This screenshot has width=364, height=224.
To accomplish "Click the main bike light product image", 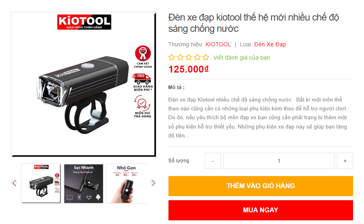I will [x=84, y=85].
